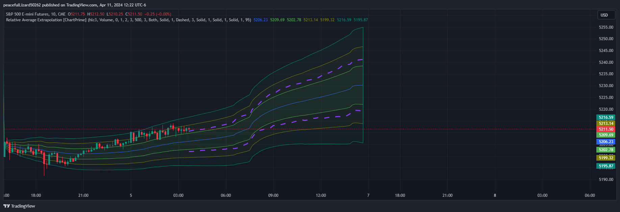The width and height of the screenshot is (620, 212).
Task: Click the publisher header text peacefulLizard50262
Action: point(22,5)
